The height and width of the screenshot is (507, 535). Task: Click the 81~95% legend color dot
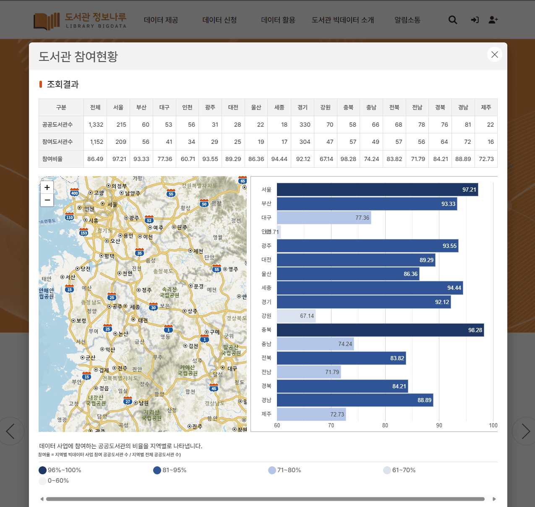(x=157, y=470)
